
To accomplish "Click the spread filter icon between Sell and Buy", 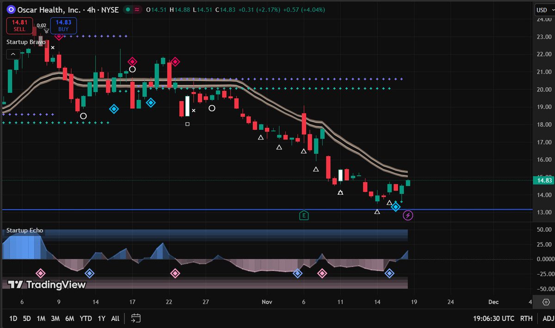I will click(x=46, y=31).
